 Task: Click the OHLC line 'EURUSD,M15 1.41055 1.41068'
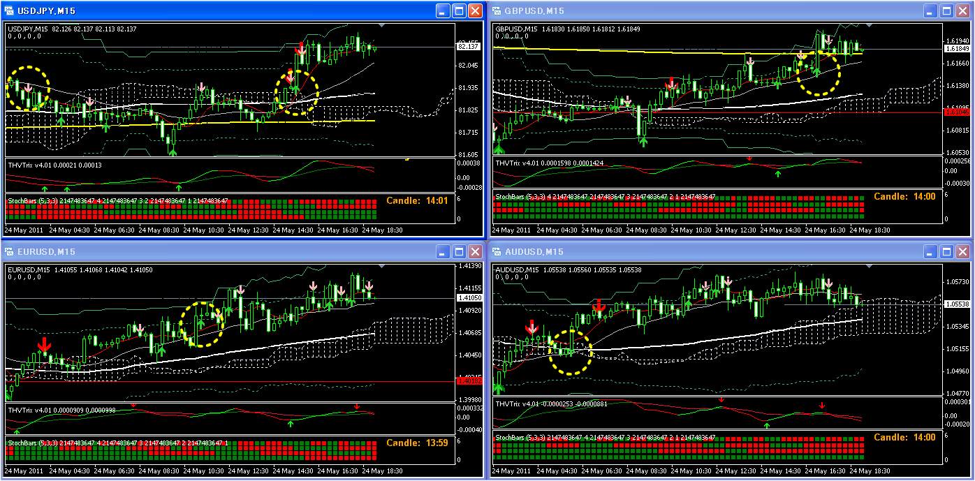tap(80, 269)
